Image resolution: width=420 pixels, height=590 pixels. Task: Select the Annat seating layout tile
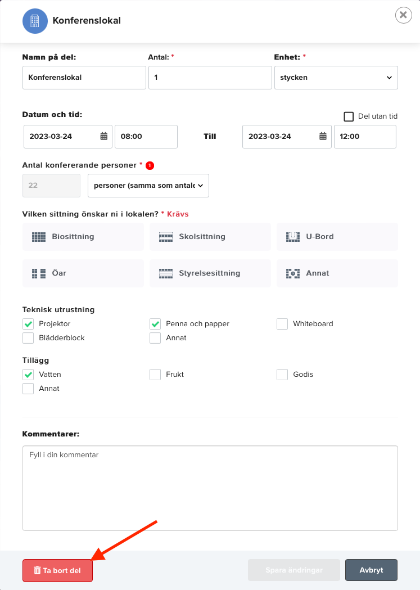point(337,273)
